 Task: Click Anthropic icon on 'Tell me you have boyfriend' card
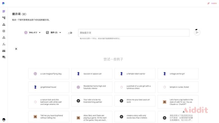coord(35,117)
